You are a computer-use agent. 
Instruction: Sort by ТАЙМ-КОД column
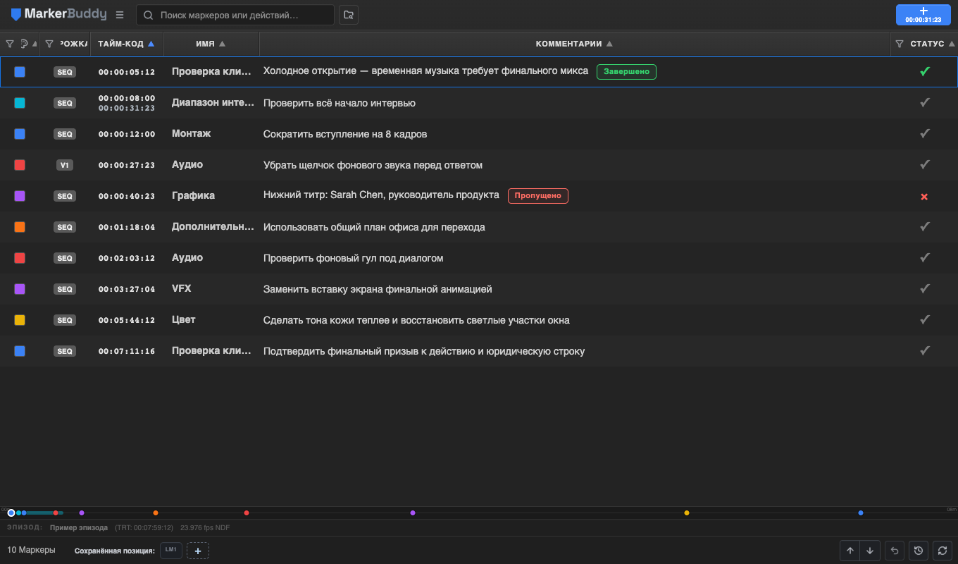coord(126,44)
